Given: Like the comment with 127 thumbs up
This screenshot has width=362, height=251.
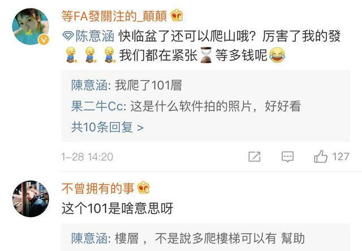Looking at the screenshot, I should point(321,157).
